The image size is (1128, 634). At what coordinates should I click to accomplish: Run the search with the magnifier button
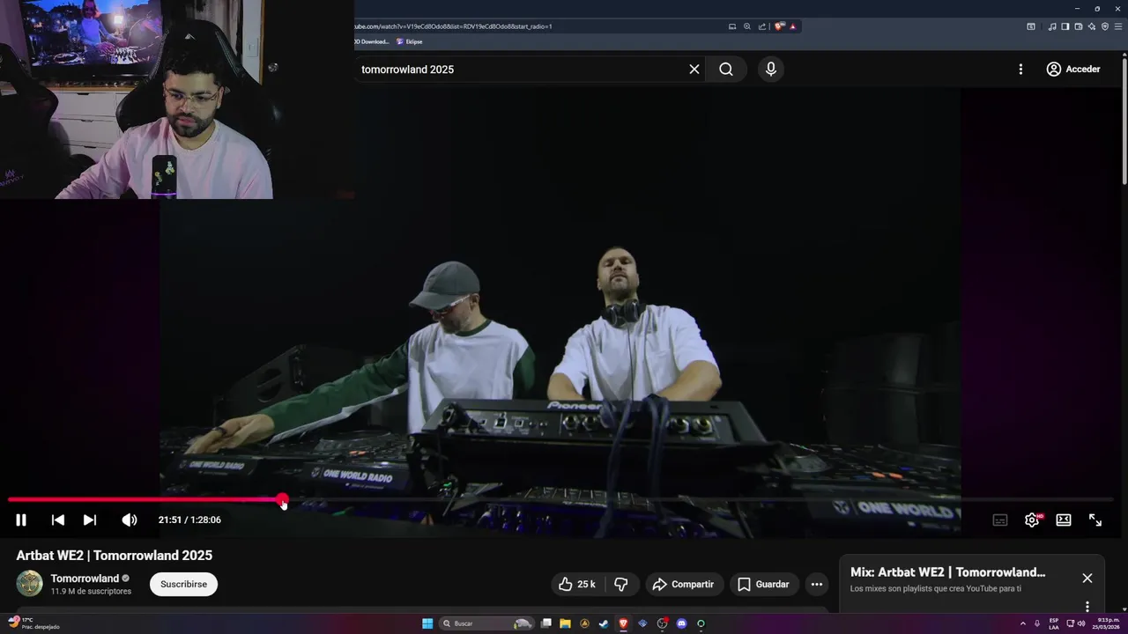tap(726, 69)
